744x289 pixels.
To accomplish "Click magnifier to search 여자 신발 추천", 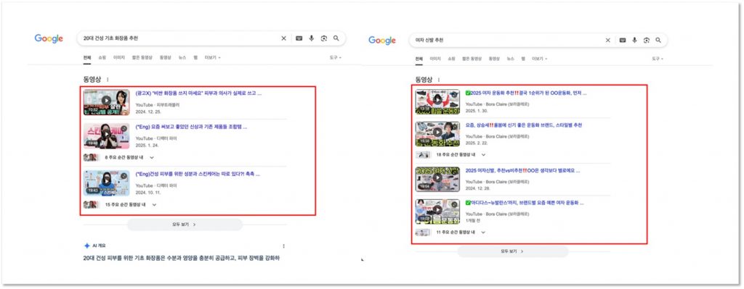I will click(x=658, y=41).
